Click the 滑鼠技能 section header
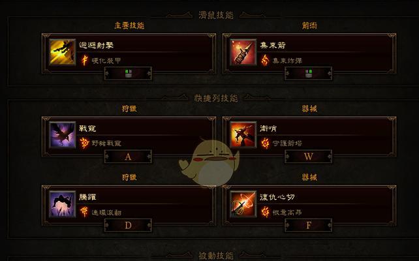 (216, 15)
